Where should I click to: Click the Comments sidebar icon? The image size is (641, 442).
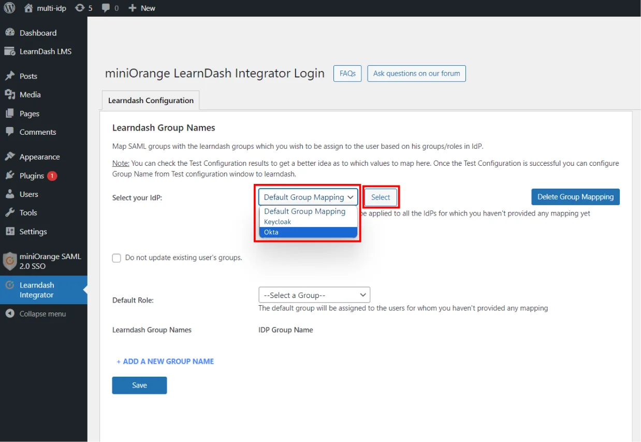(x=10, y=132)
